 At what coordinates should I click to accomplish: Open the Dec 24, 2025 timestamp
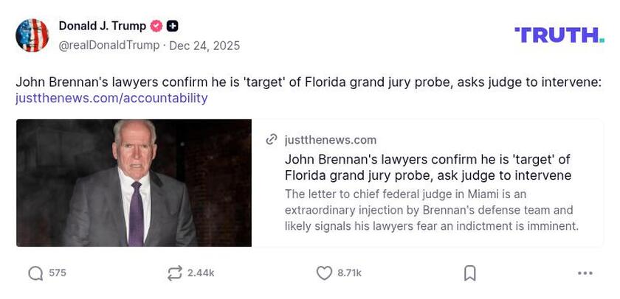[204, 45]
